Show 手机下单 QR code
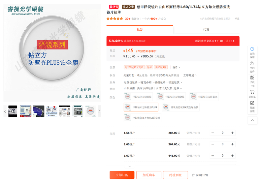The image size is (264, 183). pos(252,81)
